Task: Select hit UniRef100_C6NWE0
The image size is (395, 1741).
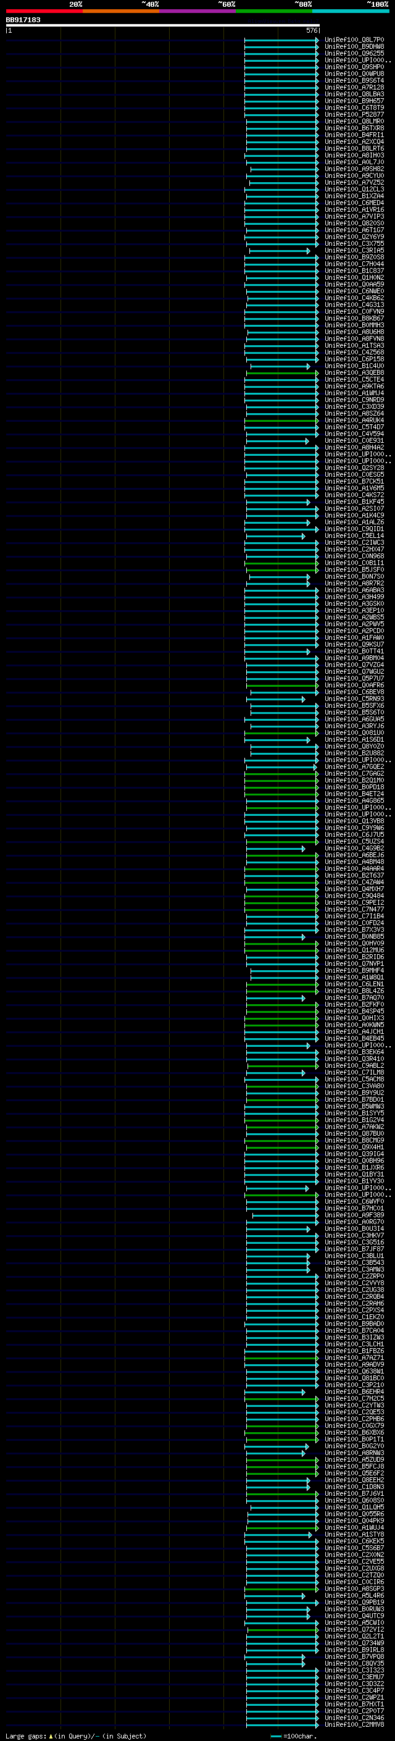Action: (x=354, y=291)
